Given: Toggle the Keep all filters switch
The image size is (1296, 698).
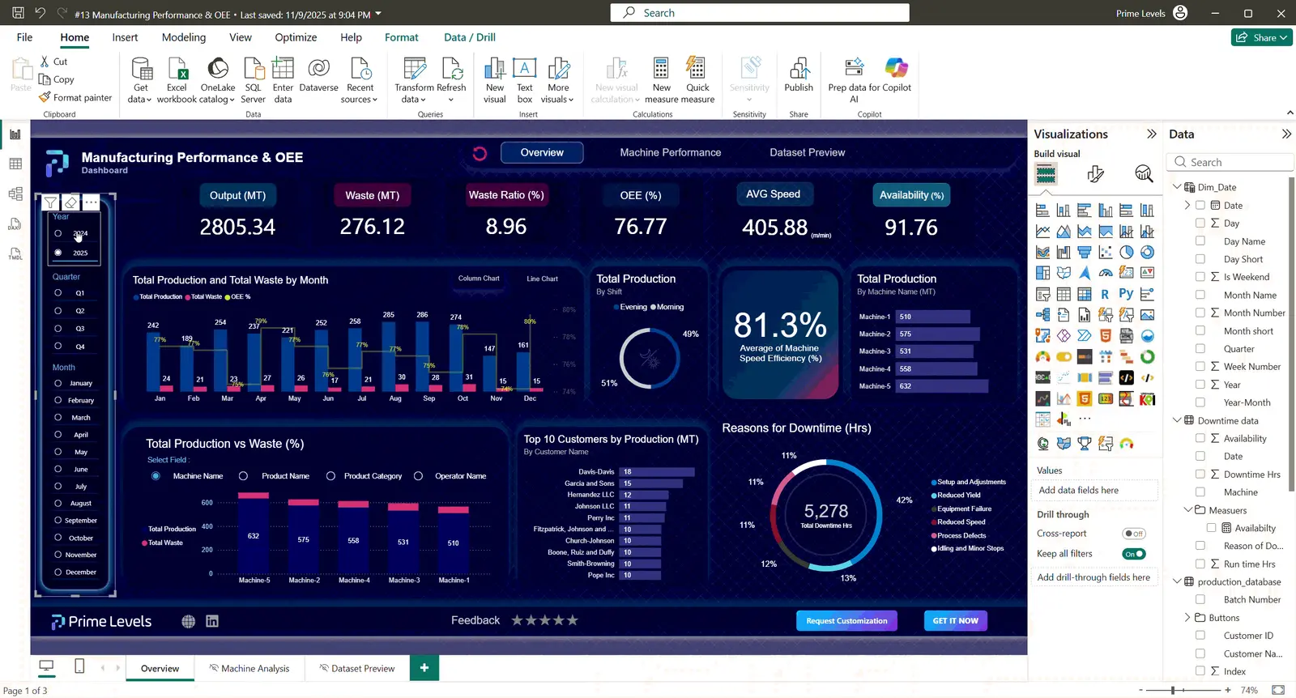Looking at the screenshot, I should (x=1134, y=554).
